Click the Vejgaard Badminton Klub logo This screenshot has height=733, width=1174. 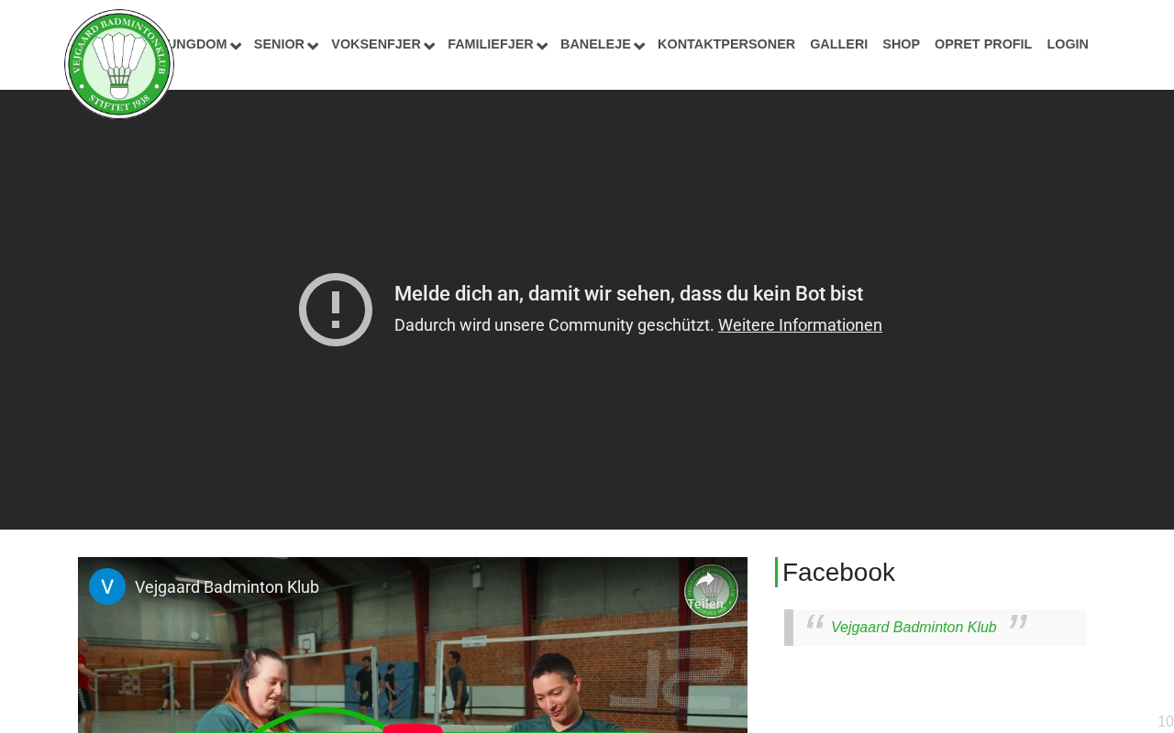click(119, 64)
